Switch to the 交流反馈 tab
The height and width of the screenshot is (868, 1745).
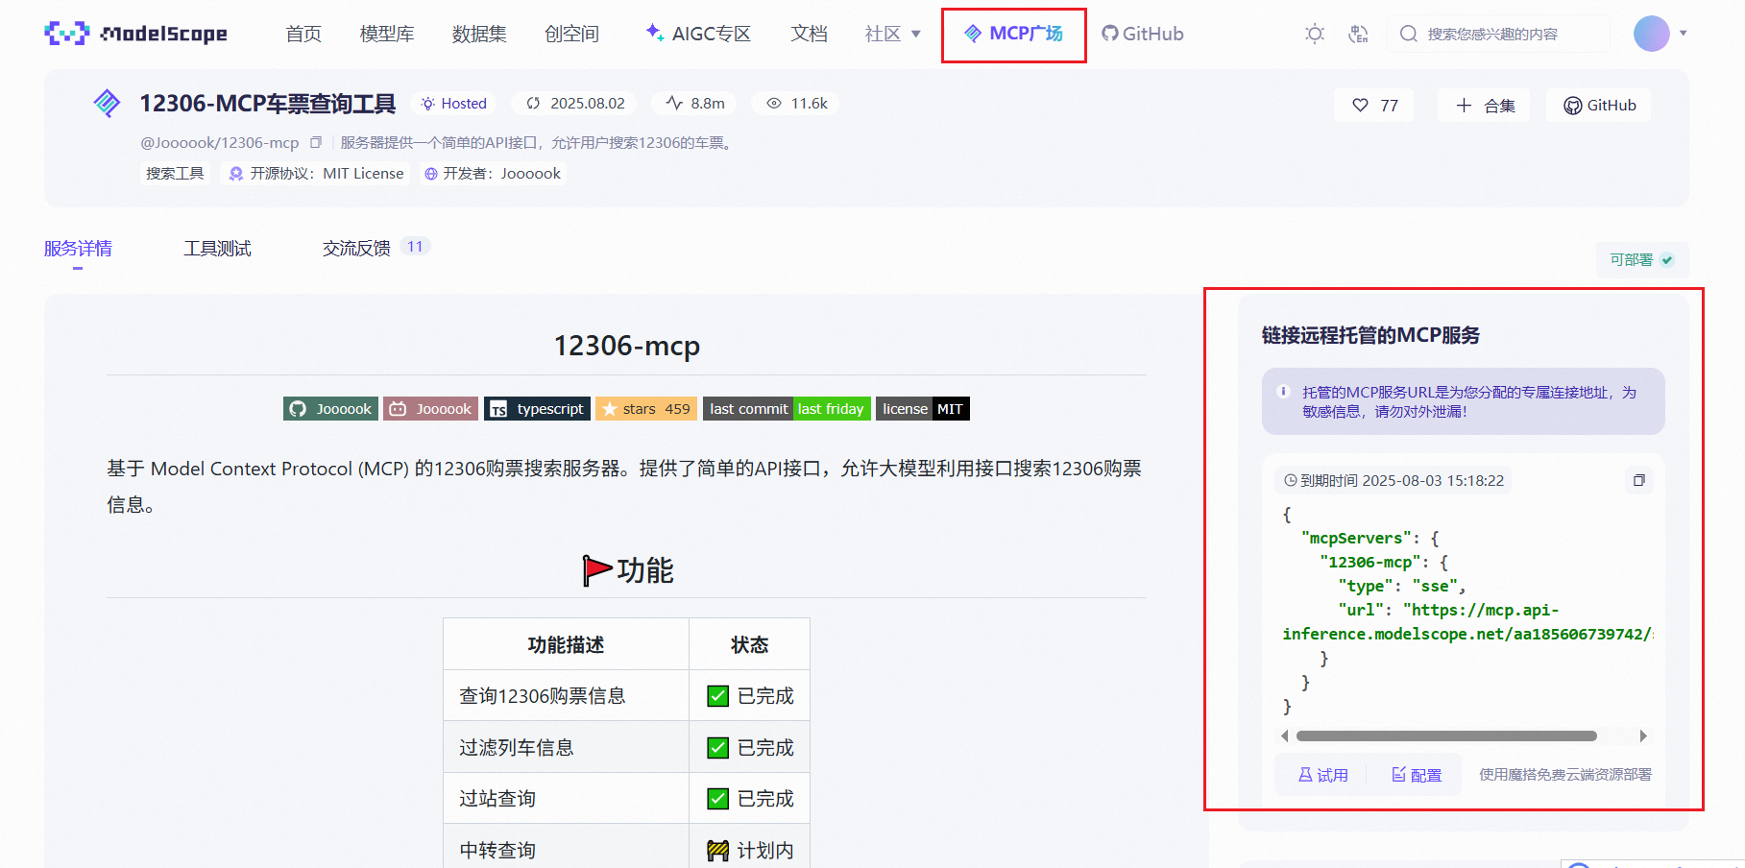click(x=356, y=249)
